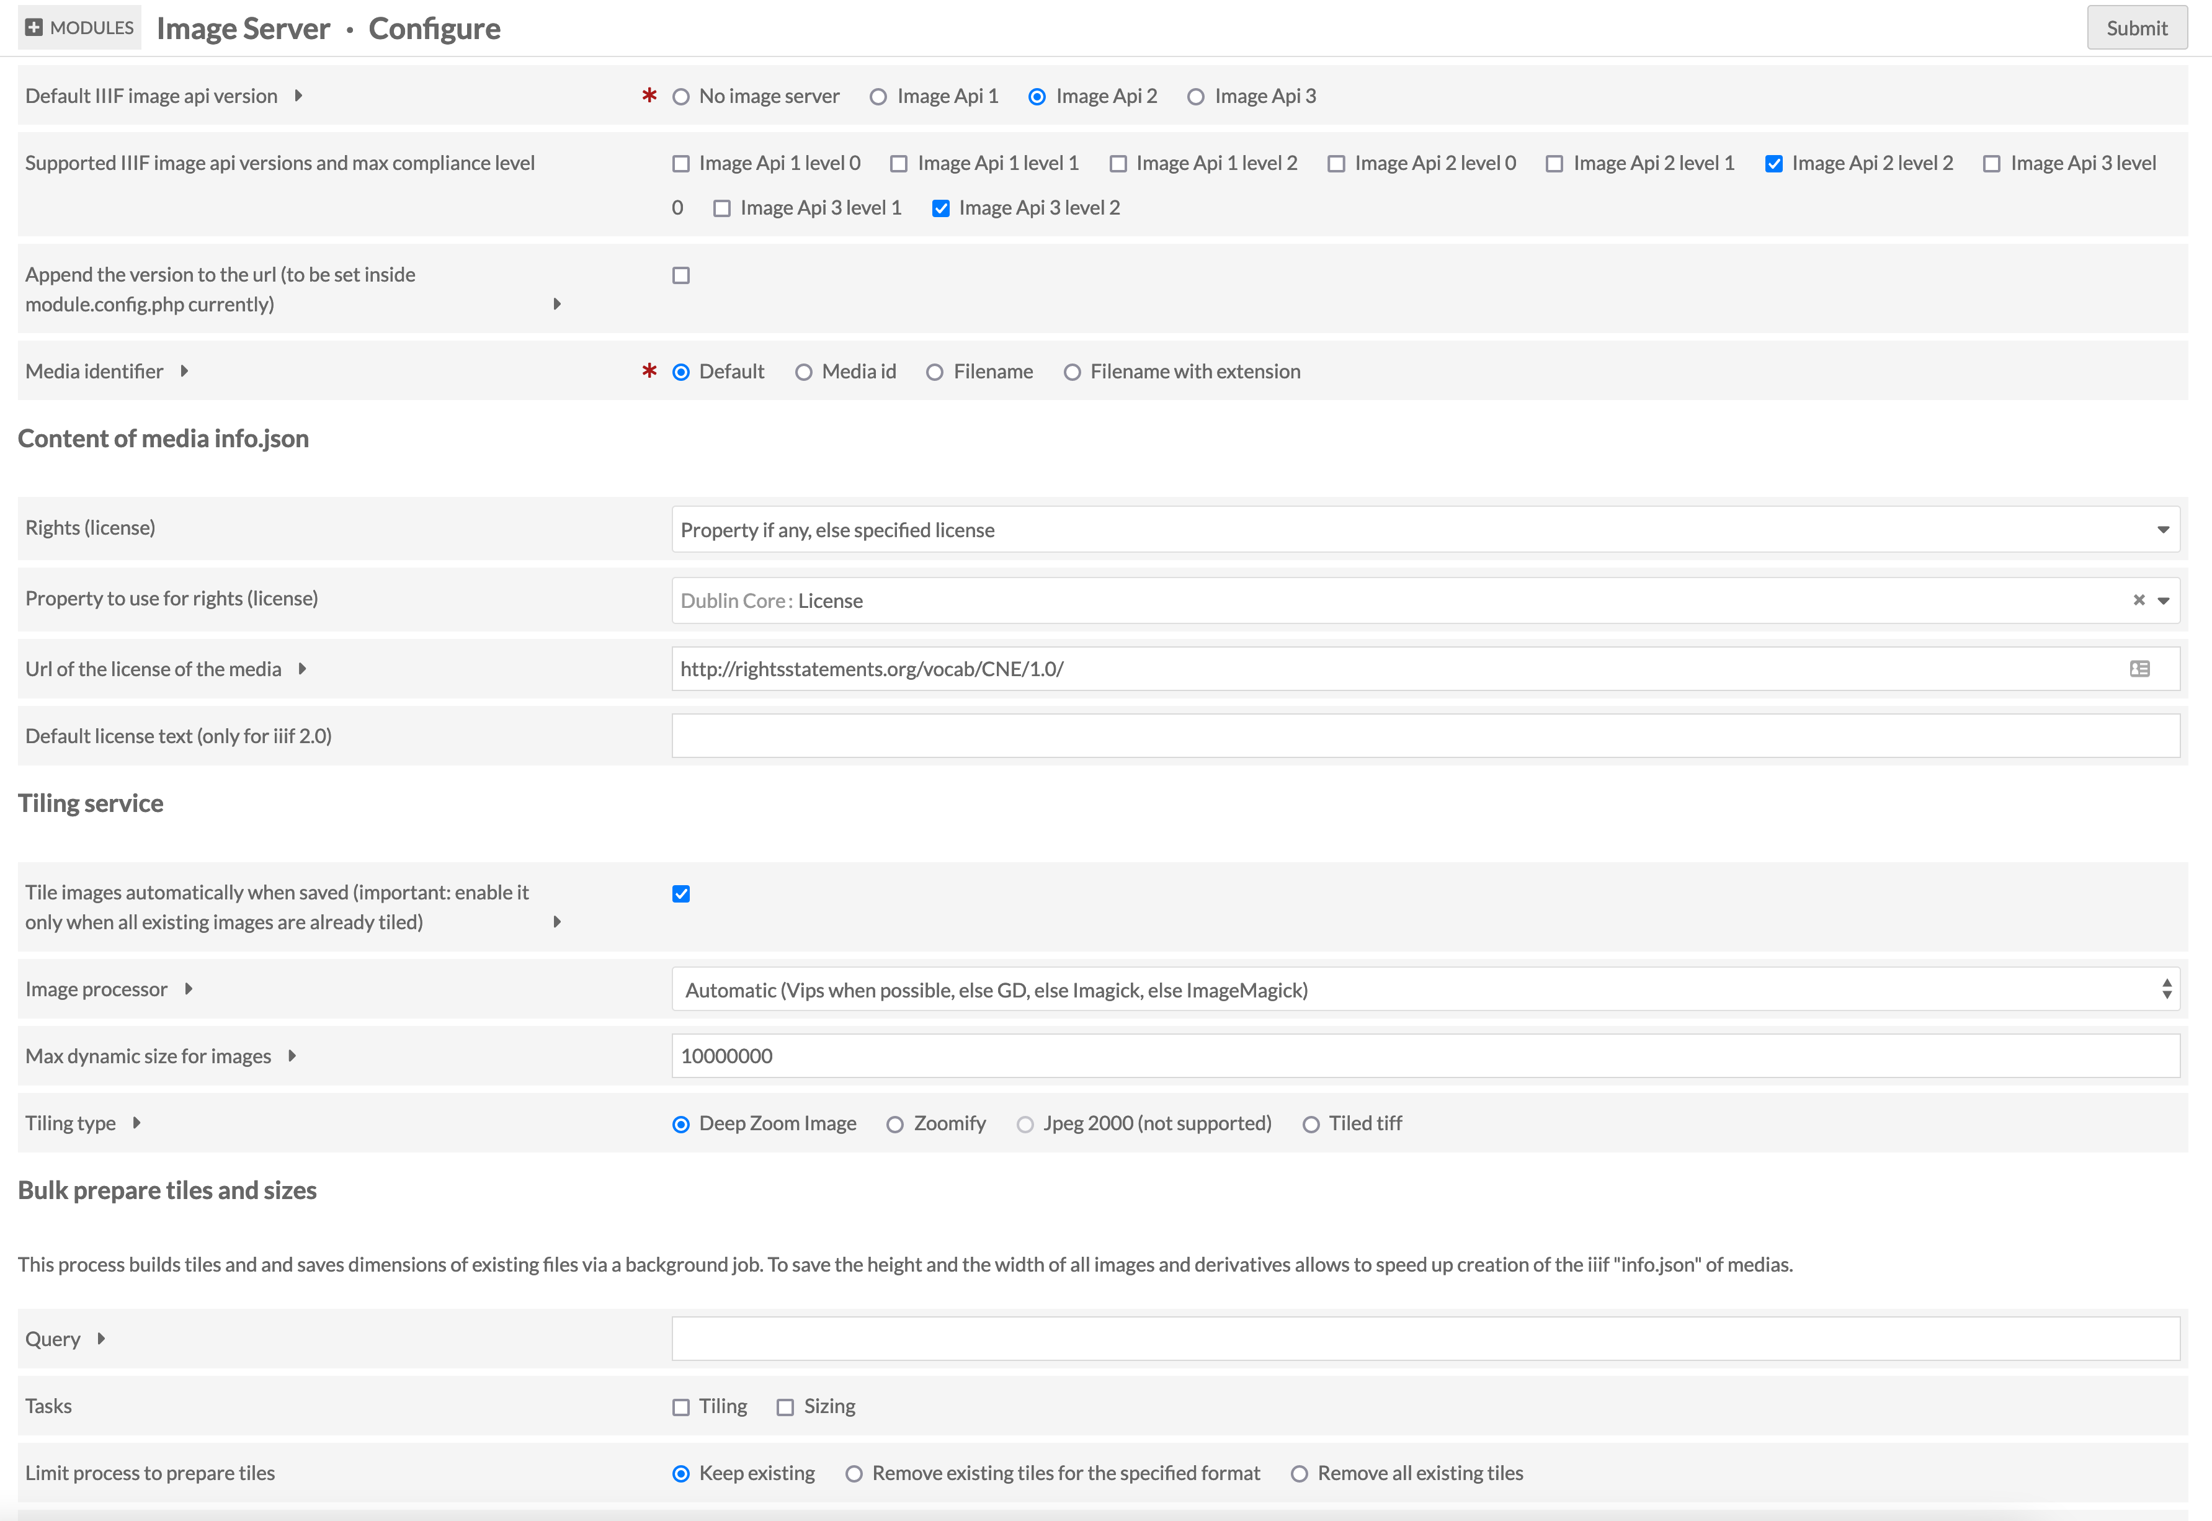The height and width of the screenshot is (1521, 2212).
Task: Check Image Api 1 level 2
Action: [1118, 164]
